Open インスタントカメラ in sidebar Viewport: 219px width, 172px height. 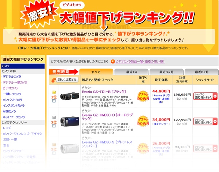(14, 106)
